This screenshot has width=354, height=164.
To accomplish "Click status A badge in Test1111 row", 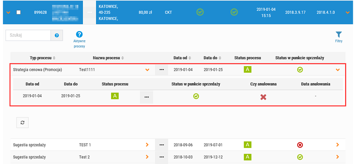I will click(248, 70).
